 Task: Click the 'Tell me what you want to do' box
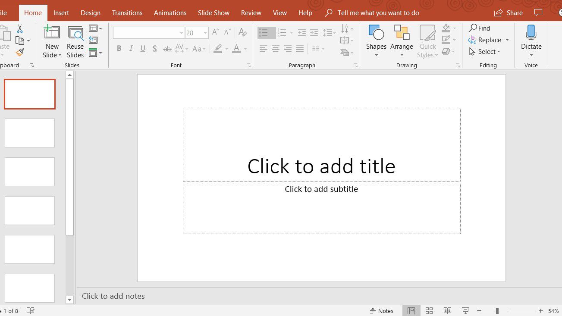pos(378,13)
